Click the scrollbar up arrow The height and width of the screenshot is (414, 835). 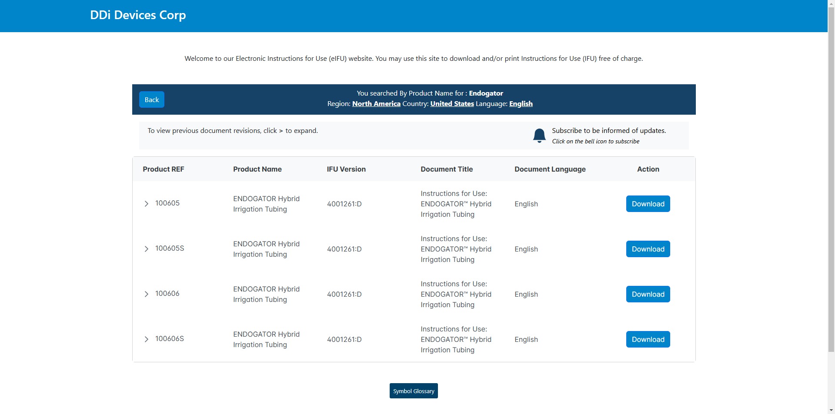tap(831, 3)
